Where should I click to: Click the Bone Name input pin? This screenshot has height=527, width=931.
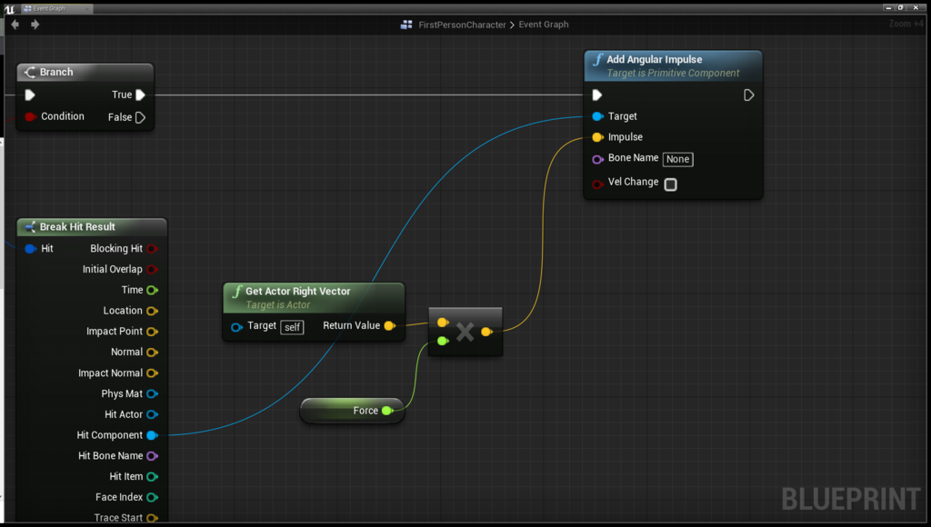point(598,159)
